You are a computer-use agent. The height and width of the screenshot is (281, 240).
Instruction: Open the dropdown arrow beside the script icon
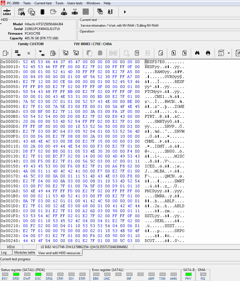click(x=229, y=53)
